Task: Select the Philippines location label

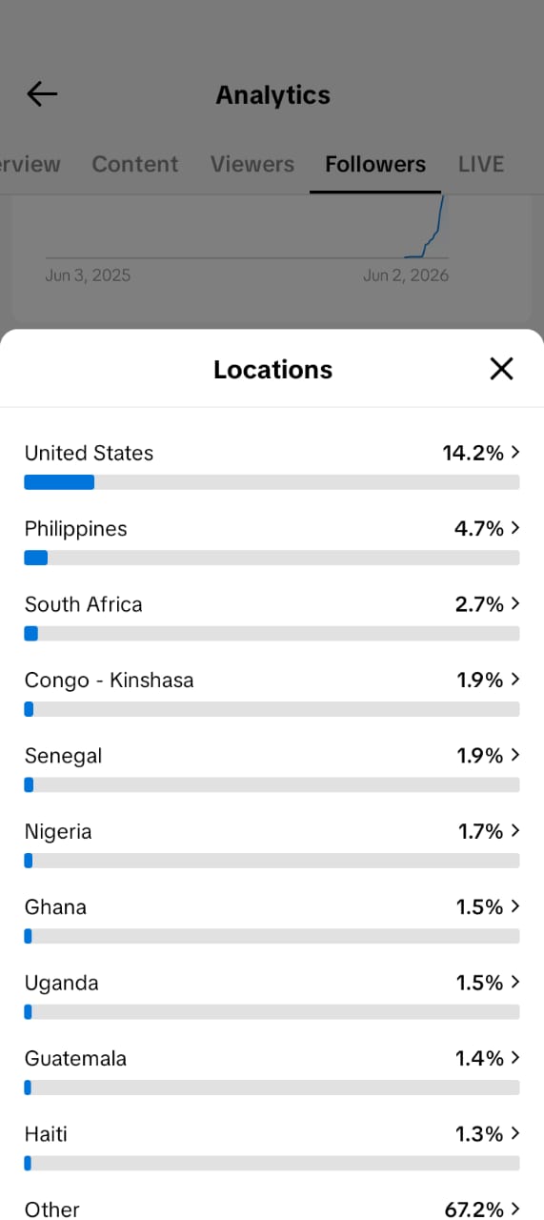Action: (76, 529)
